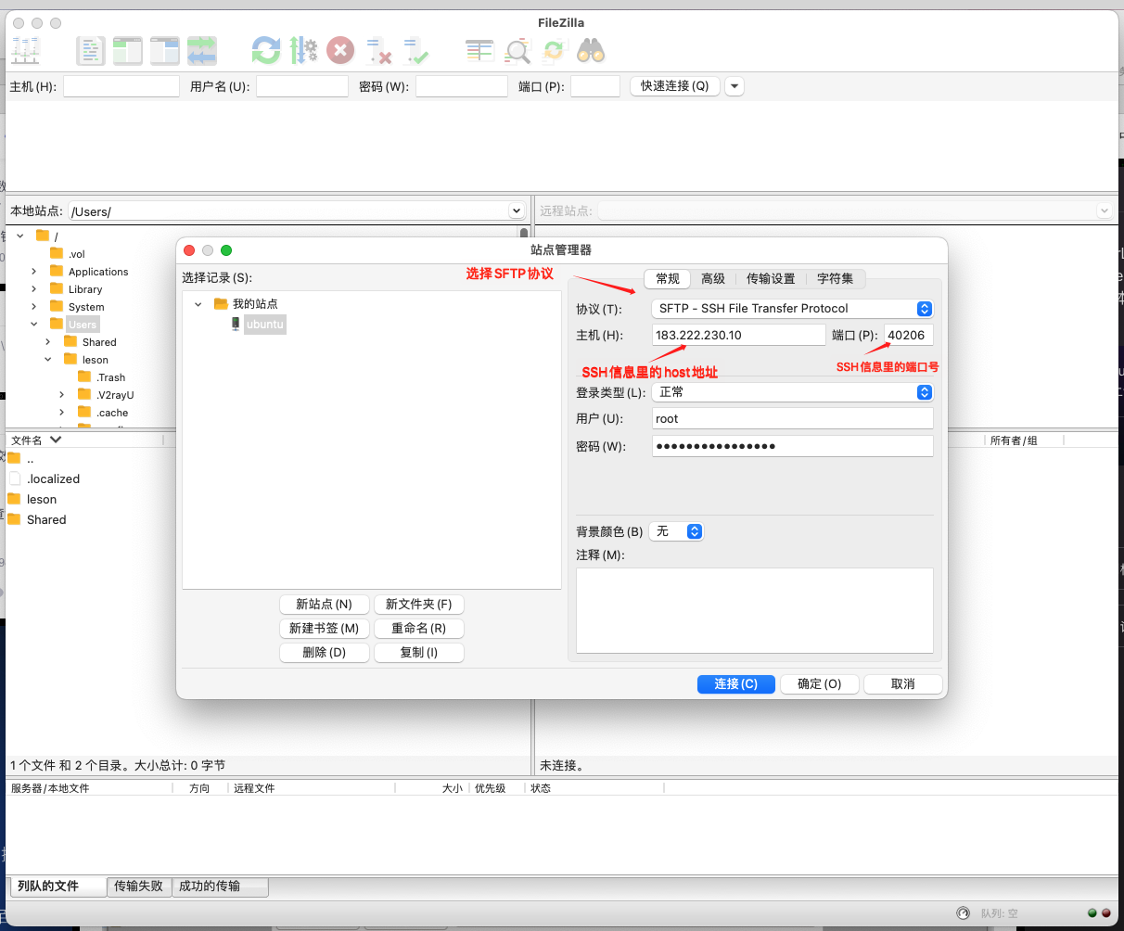1124x931 pixels.
Task: Click the process queue icon
Action: tap(303, 50)
